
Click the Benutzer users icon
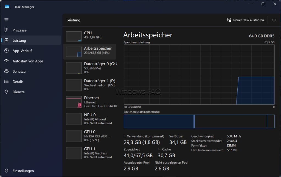[x=7, y=71]
